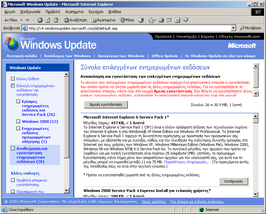Open the Αγαπημένα favorites toolbar button

click(103, 20)
